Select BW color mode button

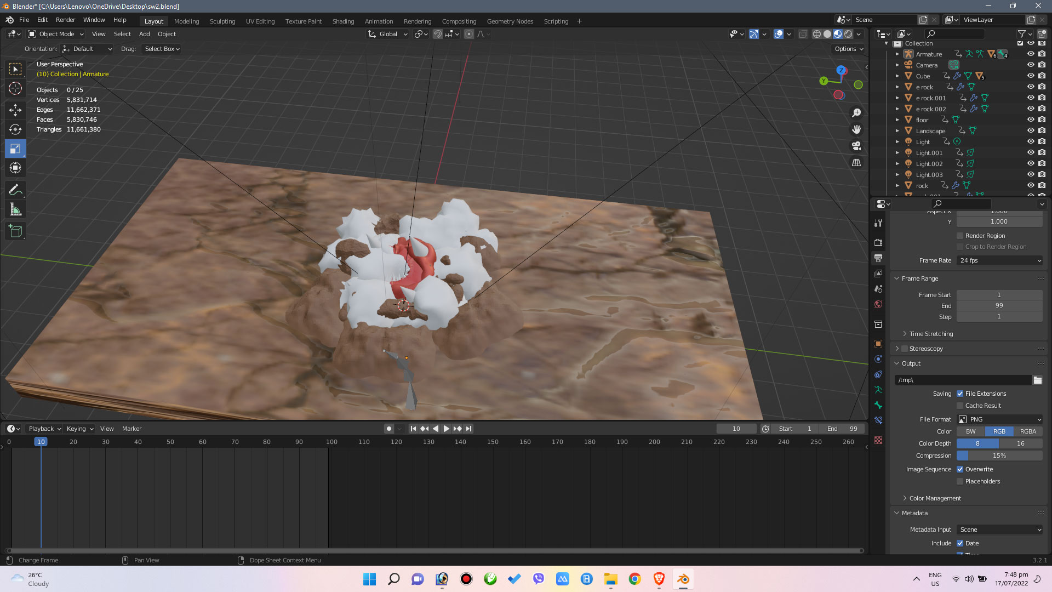coord(970,431)
